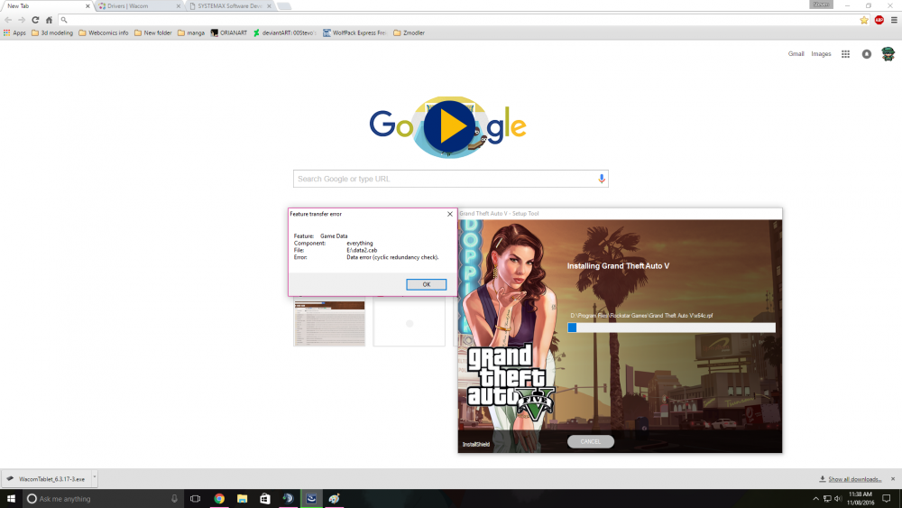Switch to the SYSTEMAX Software tab

pyautogui.click(x=229, y=5)
